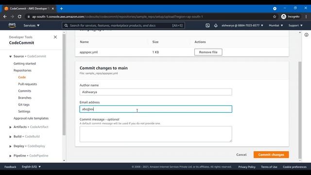Viewport: 311px width, 175px height.
Task: Open Branches in the sidebar
Action: [25, 98]
